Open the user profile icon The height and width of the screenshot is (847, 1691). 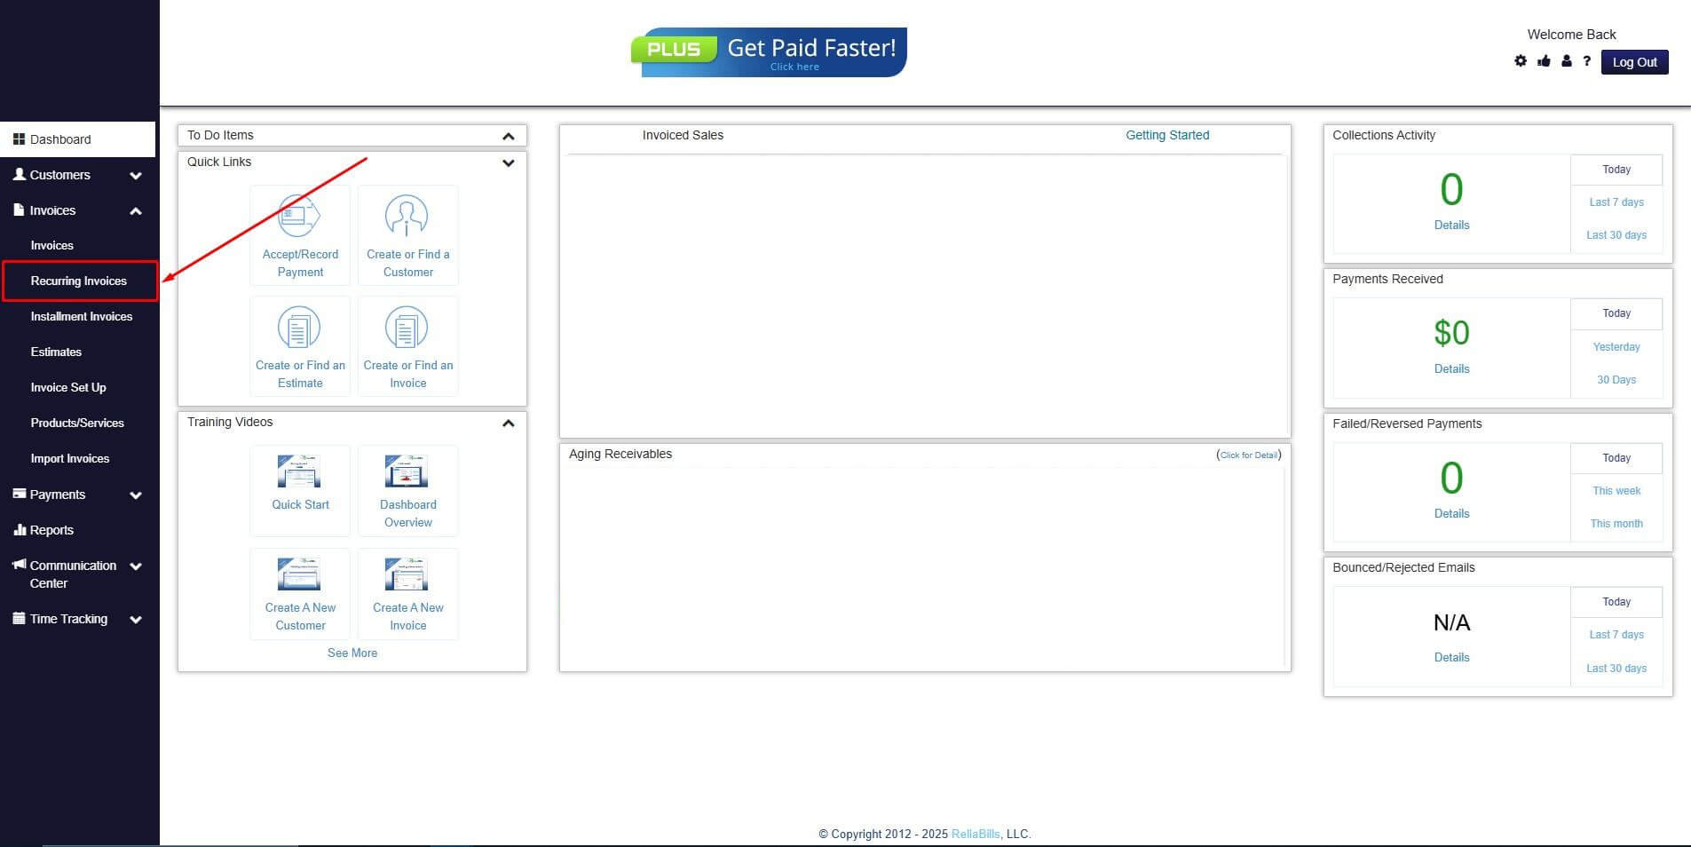coord(1566,61)
